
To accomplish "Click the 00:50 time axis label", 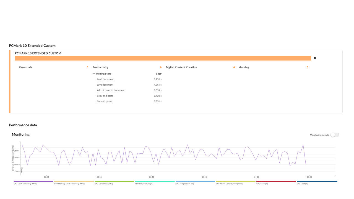I will (152, 177).
